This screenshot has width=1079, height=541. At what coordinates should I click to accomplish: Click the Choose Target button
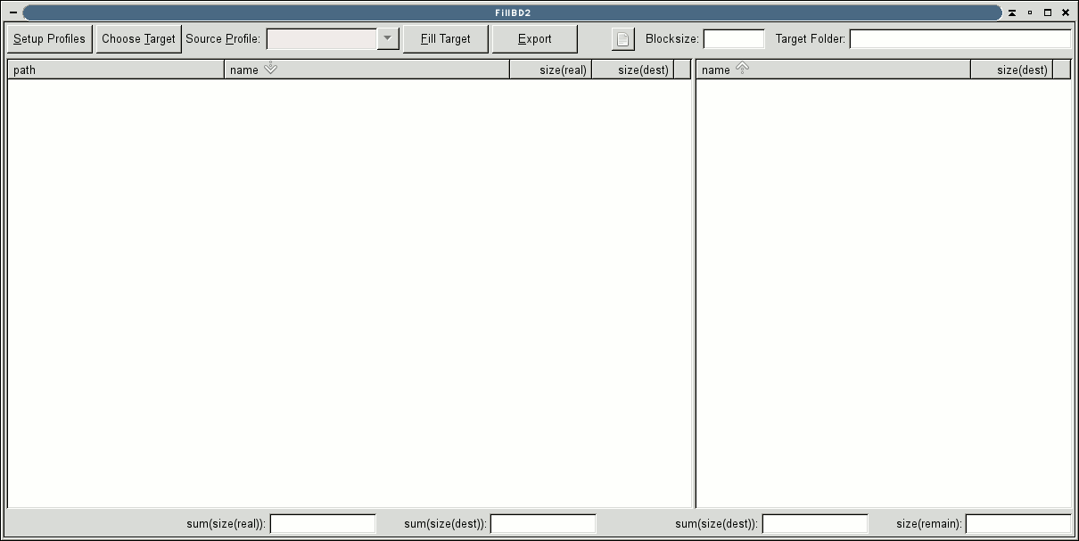(x=138, y=38)
